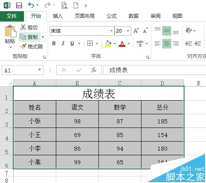Screen dimensions: 206x183
Task: Increase indent icon
Action: point(198,43)
